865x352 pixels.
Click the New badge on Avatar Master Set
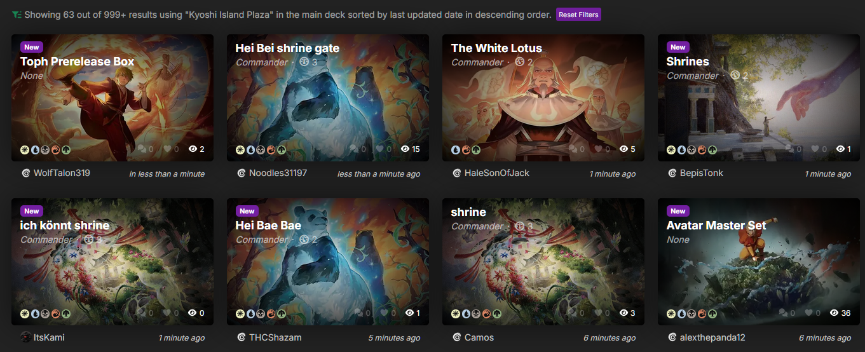(x=678, y=211)
